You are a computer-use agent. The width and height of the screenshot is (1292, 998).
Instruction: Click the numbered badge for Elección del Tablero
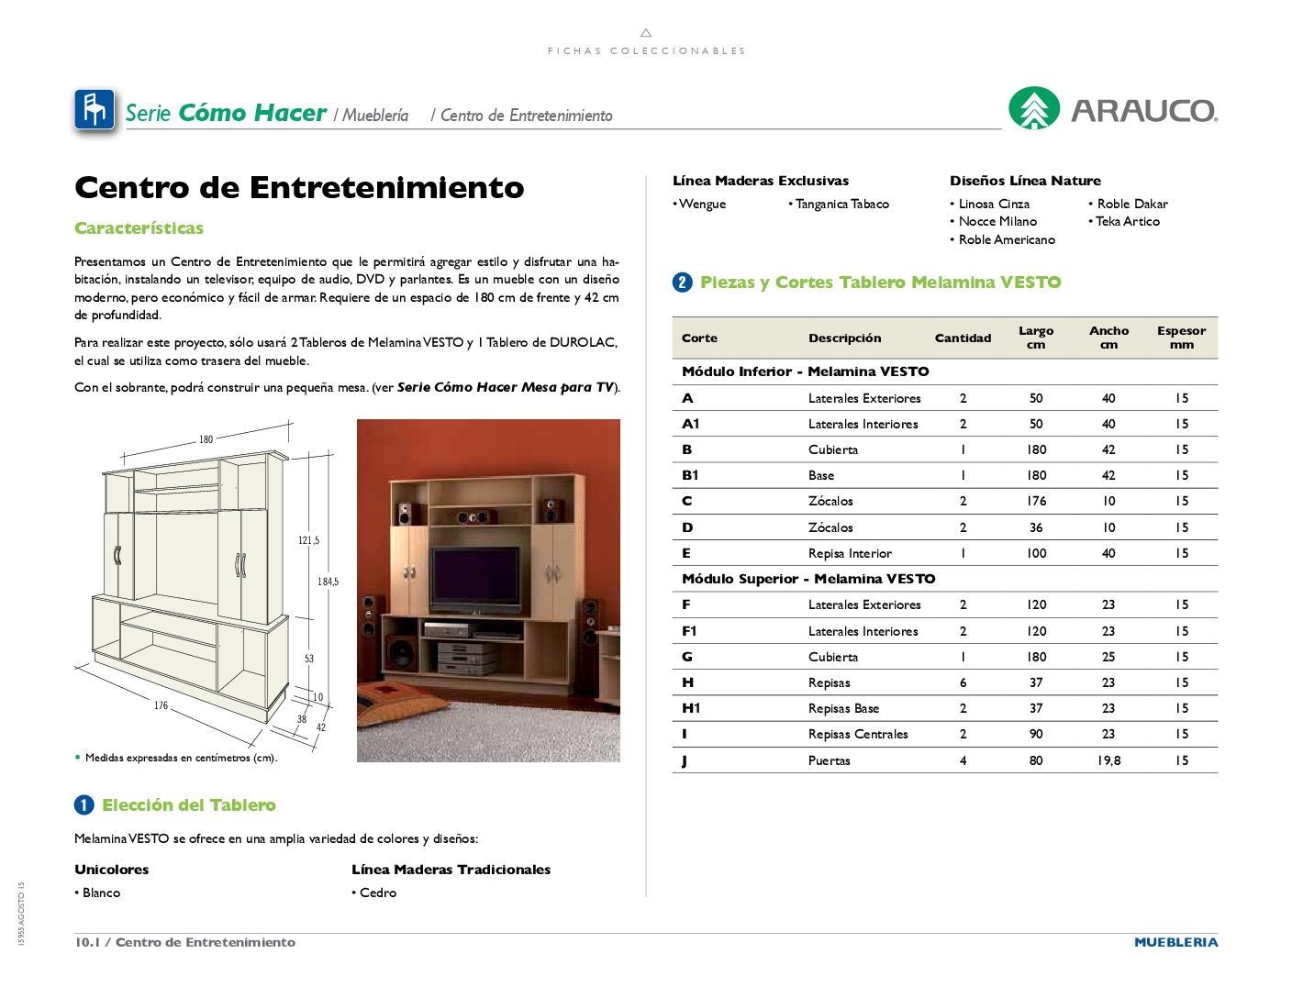[84, 804]
